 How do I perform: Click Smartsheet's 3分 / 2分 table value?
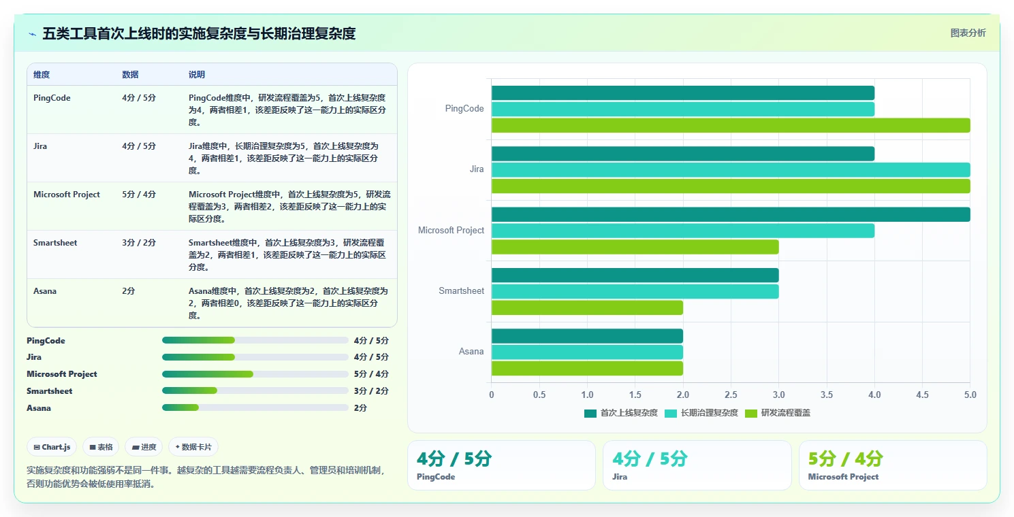pyautogui.click(x=139, y=243)
